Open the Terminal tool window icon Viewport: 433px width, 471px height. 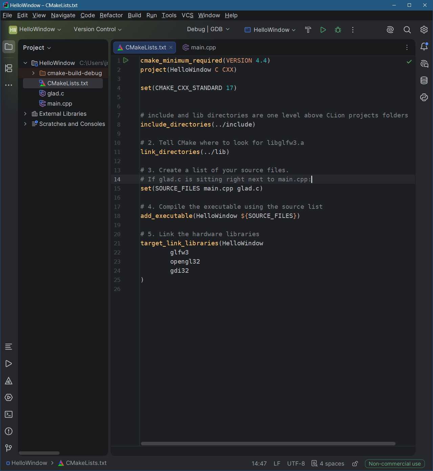tap(9, 414)
